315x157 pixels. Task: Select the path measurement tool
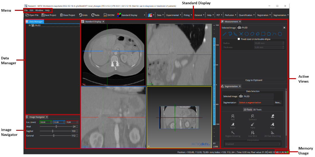pyautogui.click(x=230, y=34)
